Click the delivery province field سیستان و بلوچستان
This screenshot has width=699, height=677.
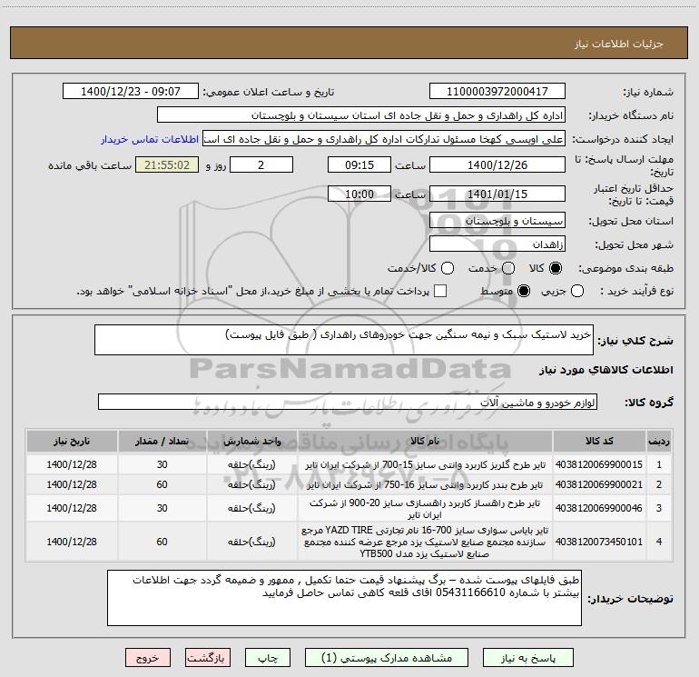[497, 220]
